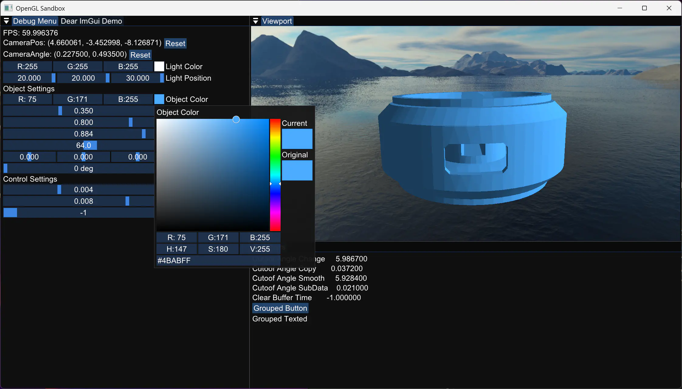Collapse the Debug Menu window arrow
Image resolution: width=682 pixels, height=389 pixels.
pos(6,21)
